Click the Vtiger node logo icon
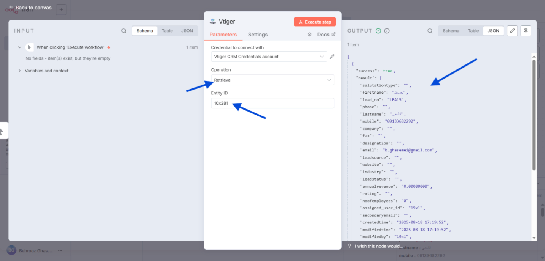This screenshot has width=545, height=261. tap(213, 22)
